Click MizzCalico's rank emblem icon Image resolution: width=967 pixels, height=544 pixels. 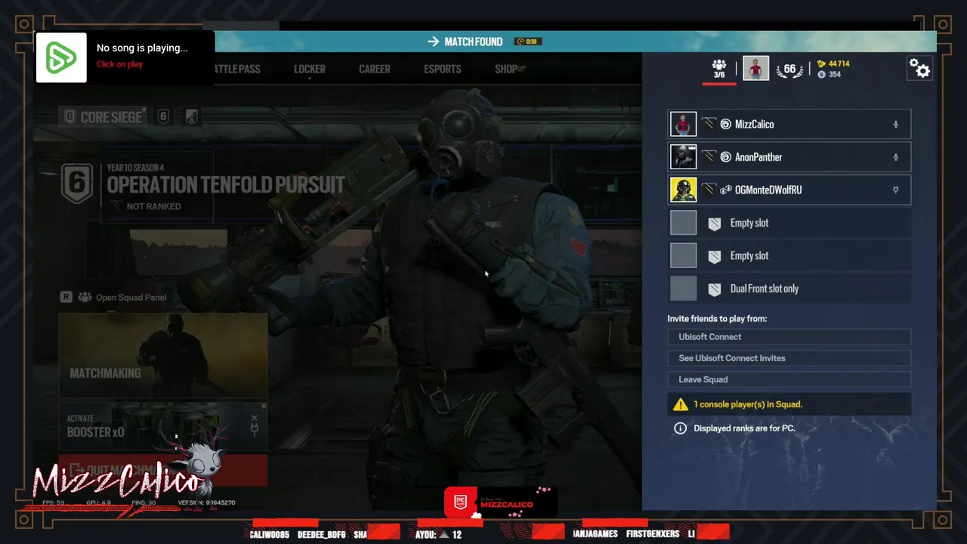coord(708,124)
